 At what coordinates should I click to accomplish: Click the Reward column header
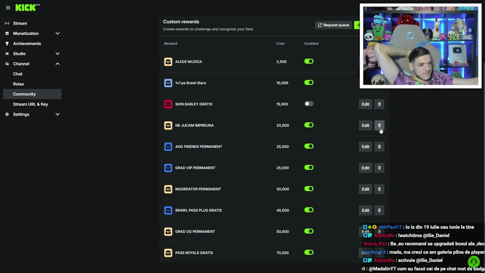[171, 43]
